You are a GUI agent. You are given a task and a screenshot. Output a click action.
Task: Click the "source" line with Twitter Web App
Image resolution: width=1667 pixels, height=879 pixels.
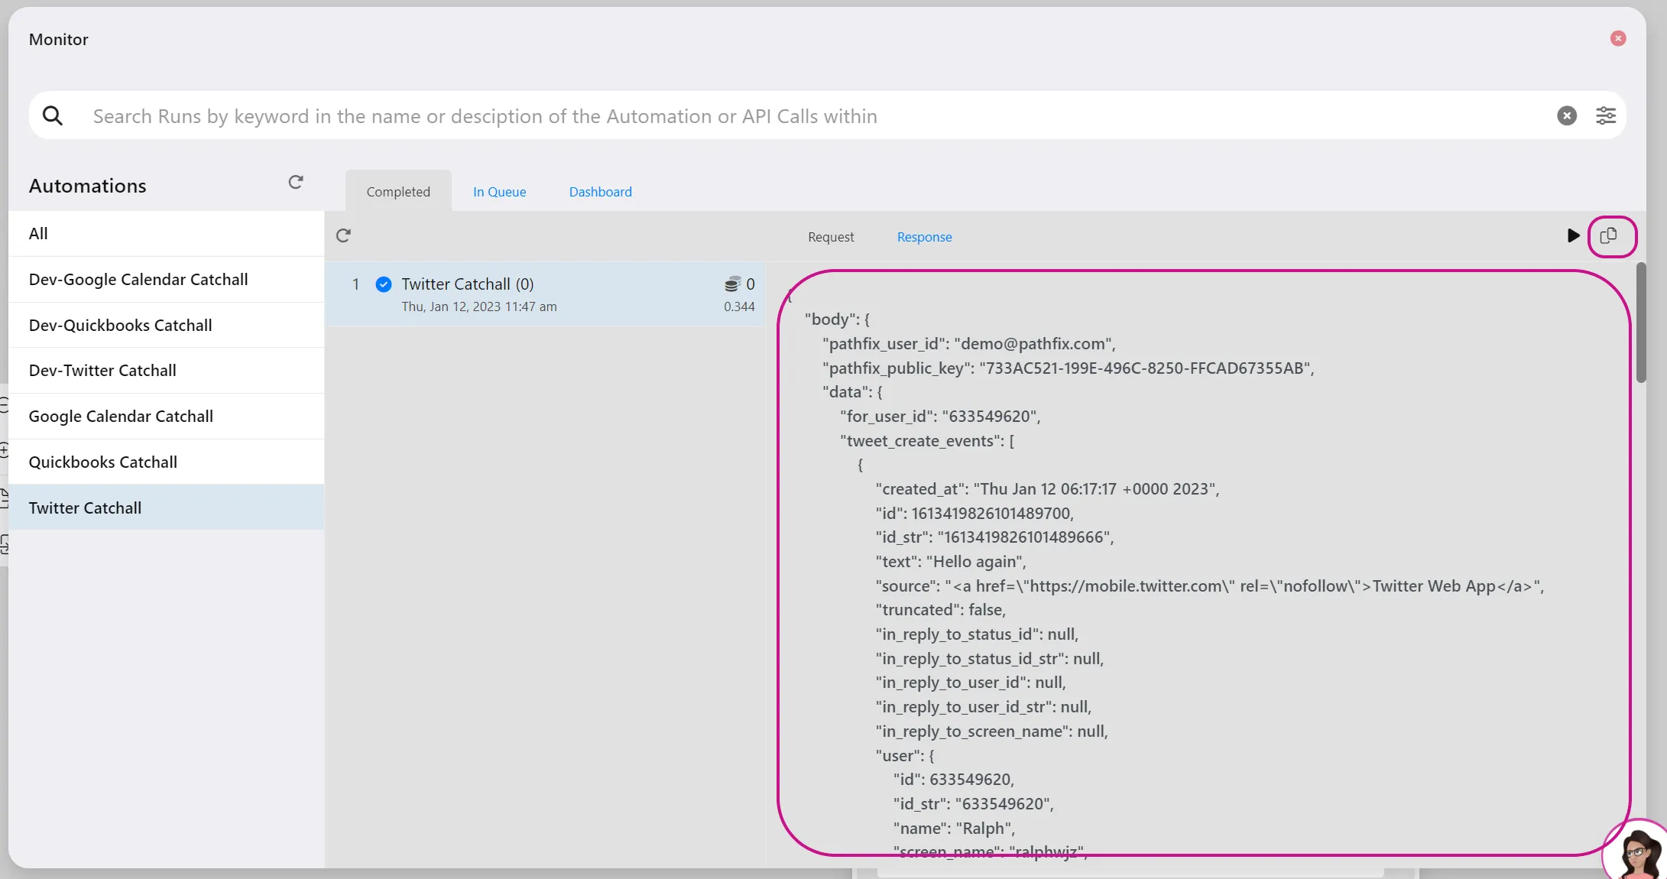pos(1209,586)
